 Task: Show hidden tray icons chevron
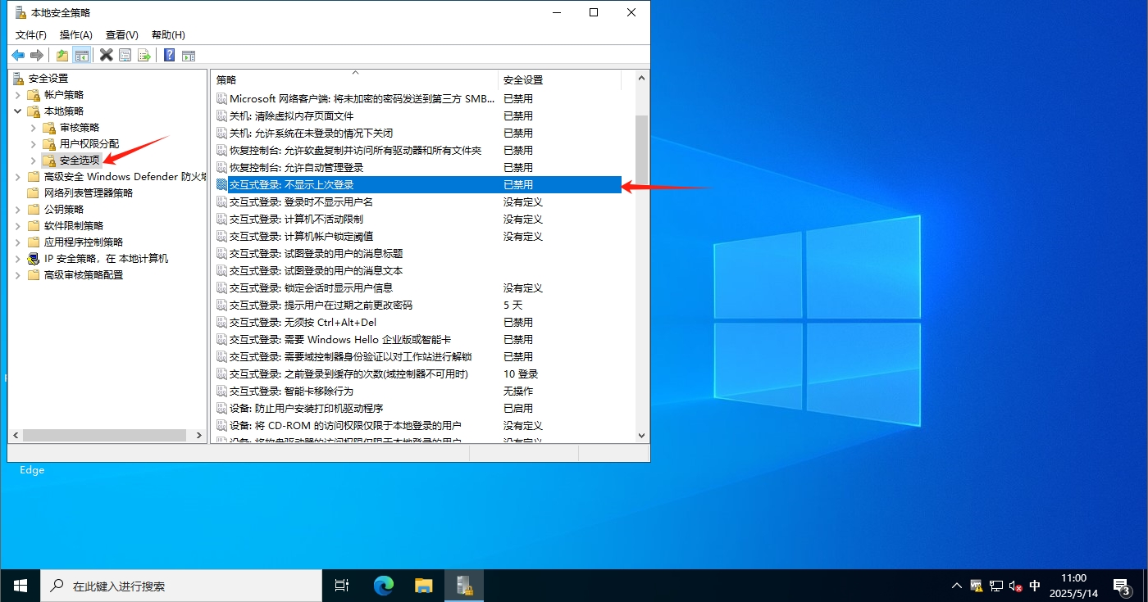957,586
